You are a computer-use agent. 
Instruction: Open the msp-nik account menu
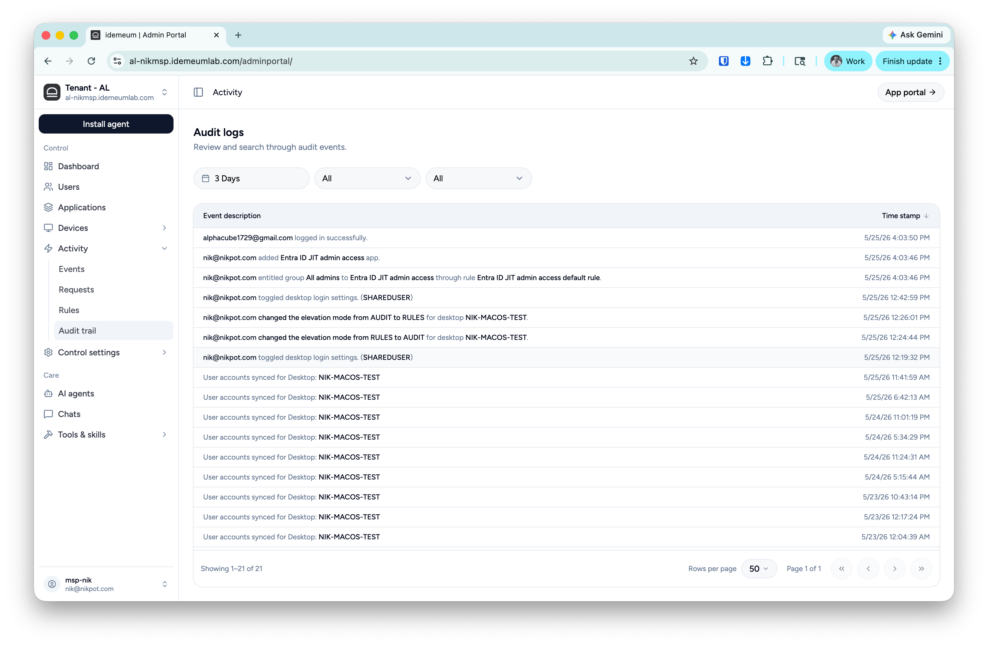tap(106, 584)
